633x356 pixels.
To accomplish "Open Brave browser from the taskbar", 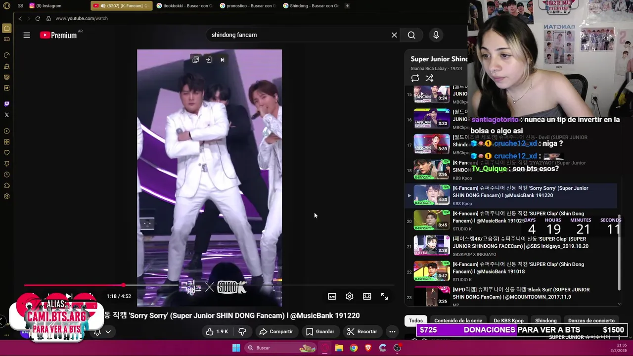I will click(368, 348).
